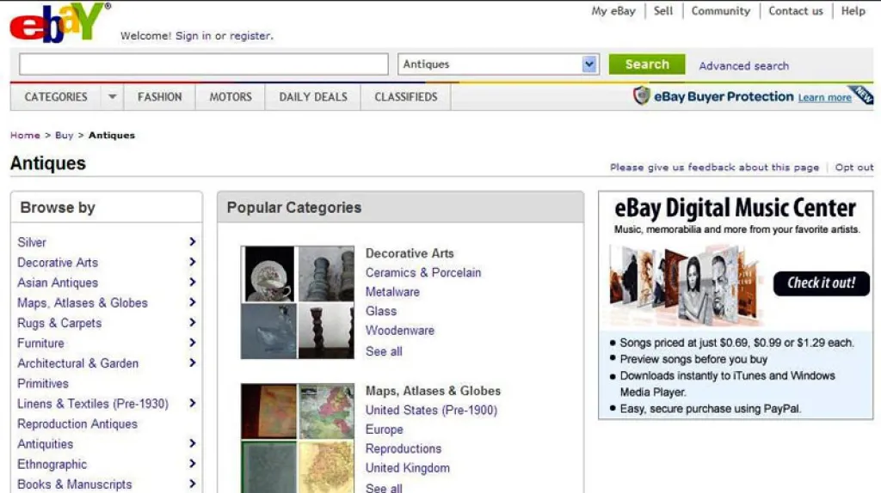Go to Home in breadcrumb
The height and width of the screenshot is (493, 881).
point(25,135)
